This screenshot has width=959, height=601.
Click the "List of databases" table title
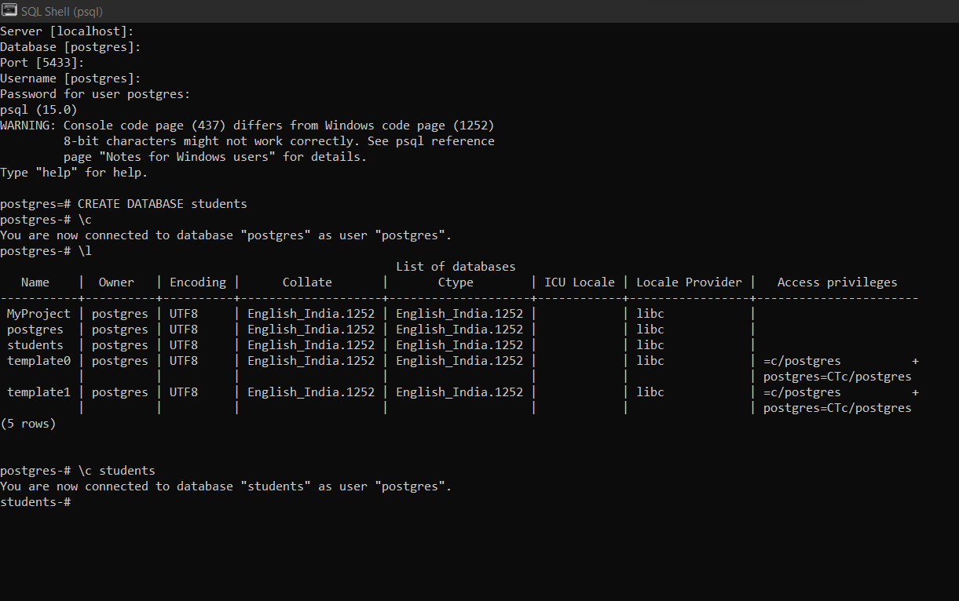(x=456, y=267)
